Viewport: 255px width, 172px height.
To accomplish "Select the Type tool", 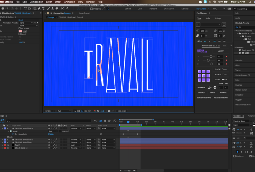I will coord(43,8).
